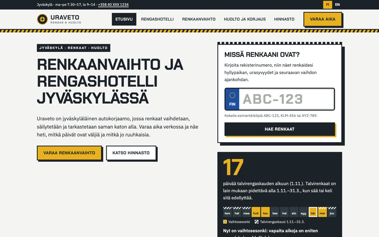This screenshot has height=237, width=379.
Task: Open the Etusivu nav tab
Action: 124,19
